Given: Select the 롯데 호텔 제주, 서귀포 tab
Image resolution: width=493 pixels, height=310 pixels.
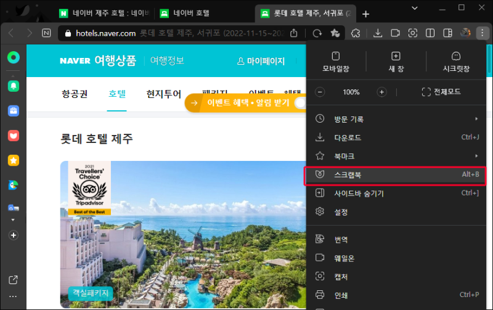Looking at the screenshot, I should click(305, 13).
